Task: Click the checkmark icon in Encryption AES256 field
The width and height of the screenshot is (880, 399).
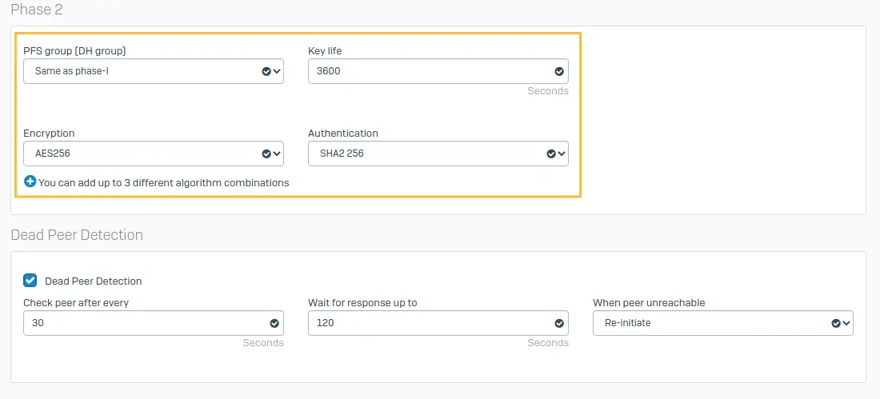Action: (266, 154)
